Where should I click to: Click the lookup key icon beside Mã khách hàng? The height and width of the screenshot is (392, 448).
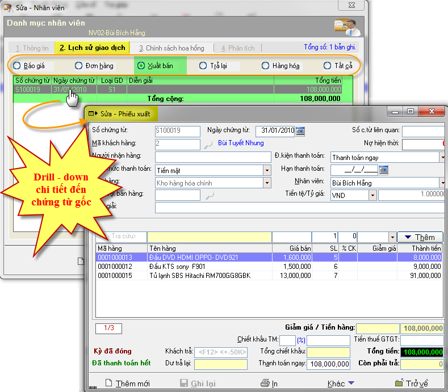coord(208,144)
